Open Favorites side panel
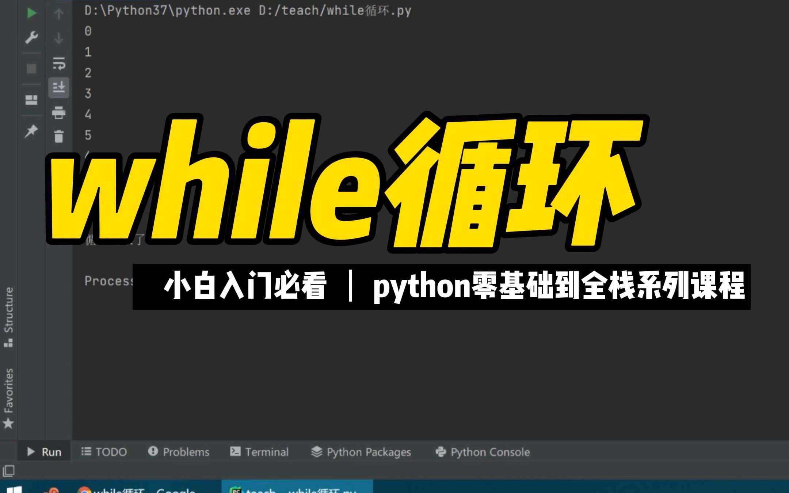 click(8, 398)
